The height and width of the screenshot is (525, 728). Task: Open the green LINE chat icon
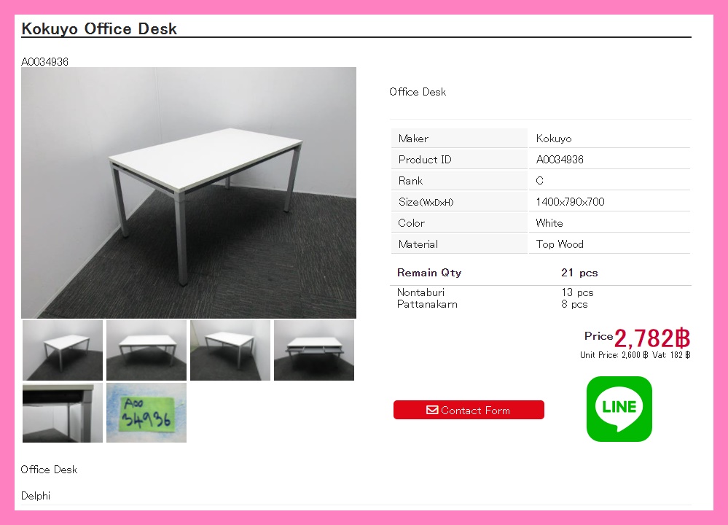pos(619,409)
